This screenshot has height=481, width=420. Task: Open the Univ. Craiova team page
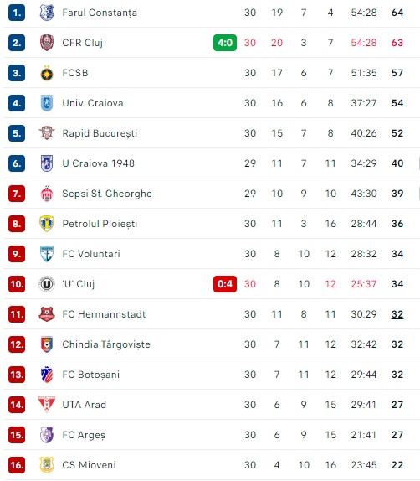(x=93, y=103)
